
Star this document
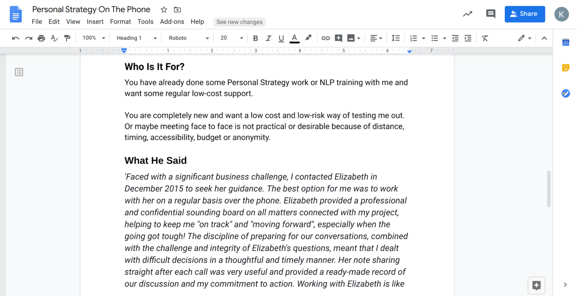[164, 9]
